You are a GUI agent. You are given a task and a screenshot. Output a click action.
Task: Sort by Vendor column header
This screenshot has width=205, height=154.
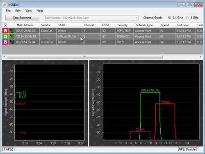(x=48, y=25)
